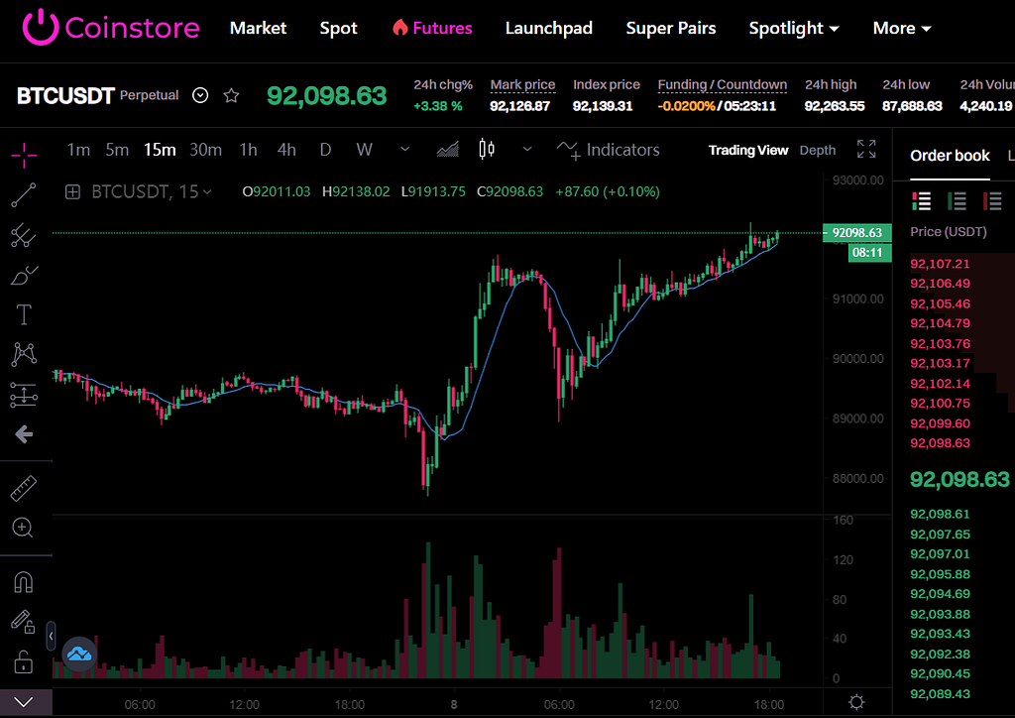Screen dimensions: 1015x718
Task: Toggle lock all drawing tools
Action: click(x=24, y=661)
